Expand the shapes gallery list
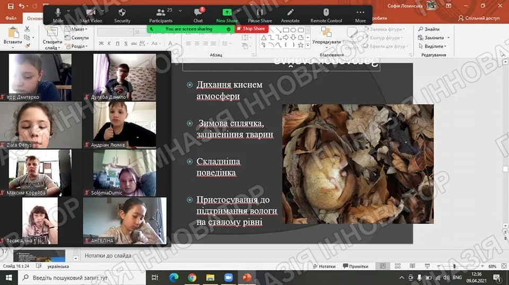This screenshot has width=509, height=285. [x=308, y=45]
